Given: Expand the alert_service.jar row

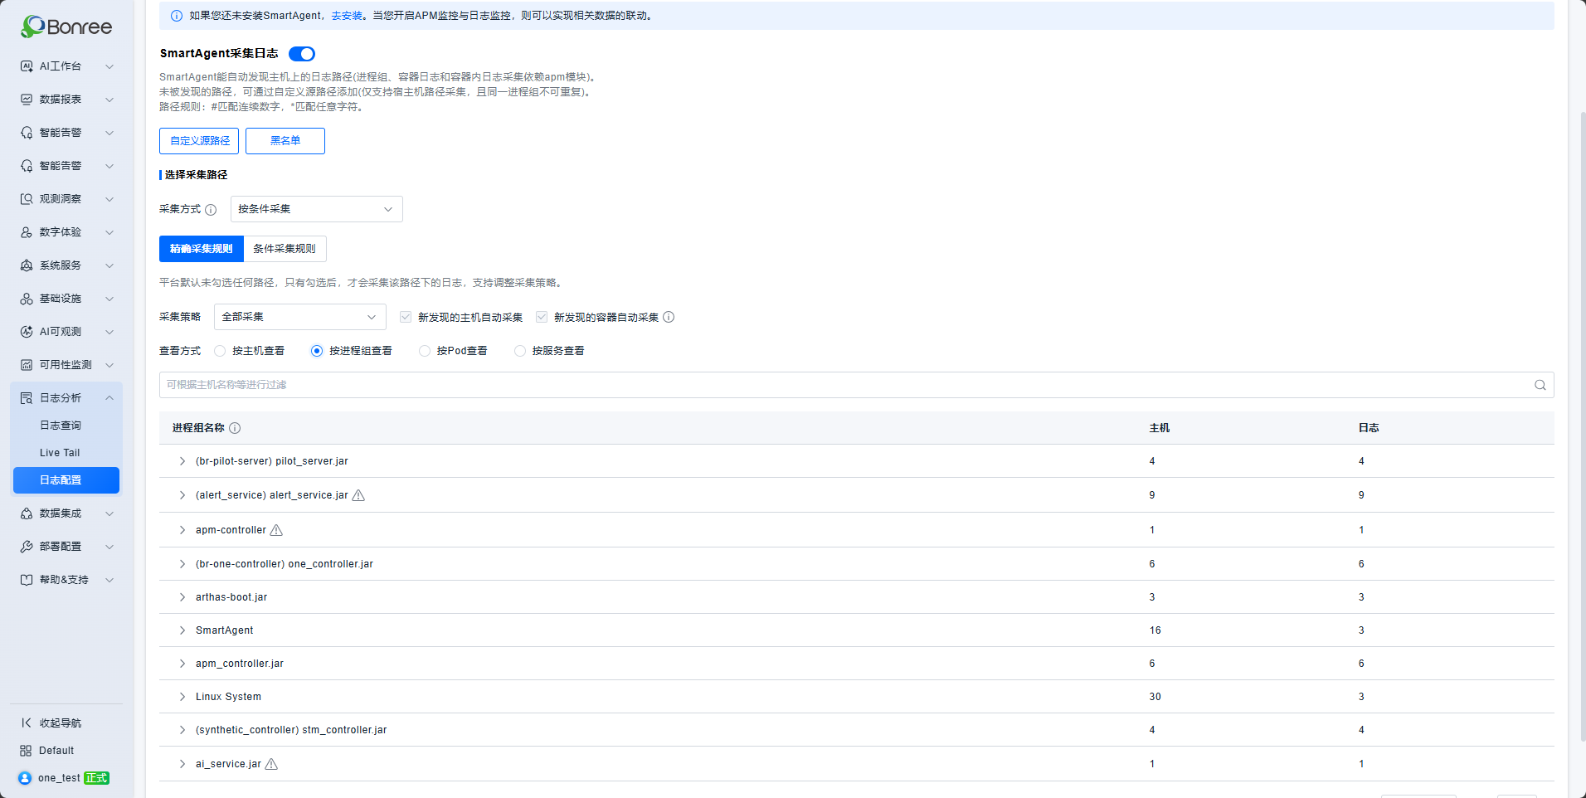Looking at the screenshot, I should point(182,495).
